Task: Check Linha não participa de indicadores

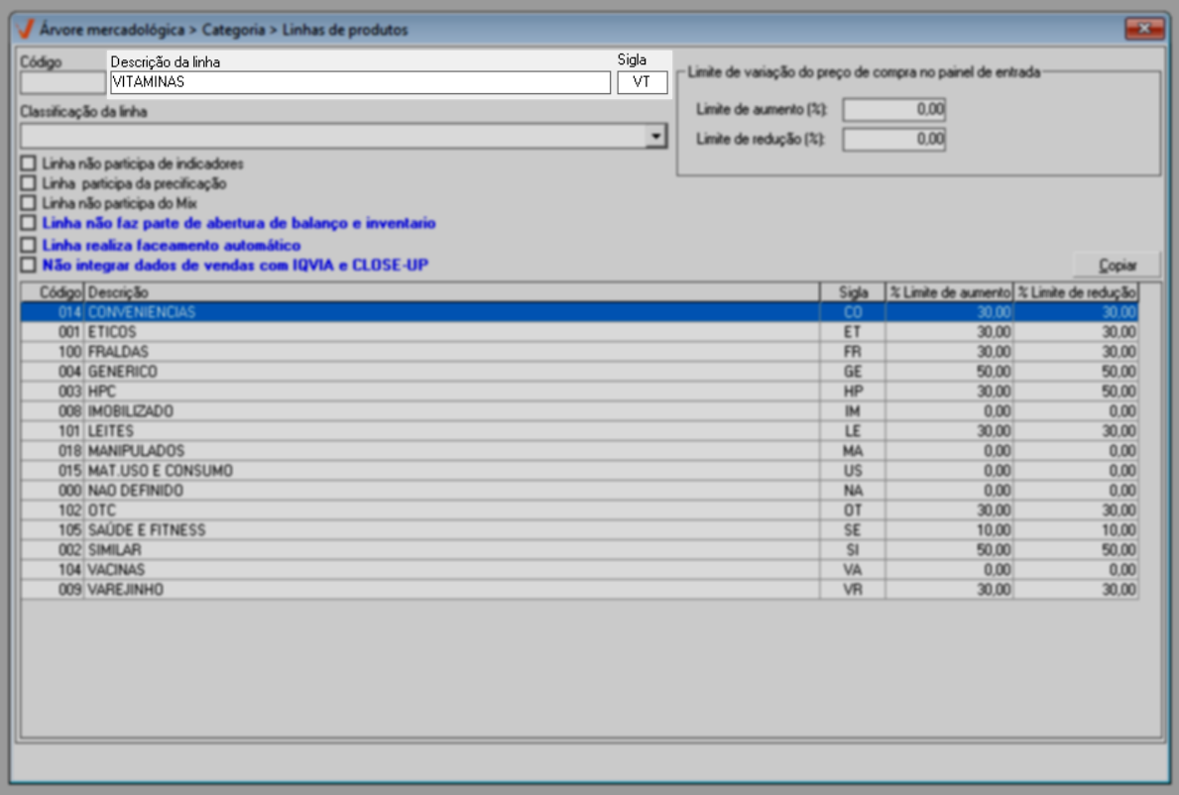Action: coord(29,163)
